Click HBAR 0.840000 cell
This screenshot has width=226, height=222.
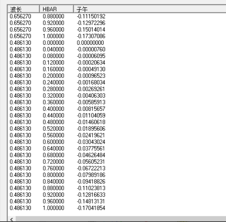pyautogui.click(x=53, y=182)
